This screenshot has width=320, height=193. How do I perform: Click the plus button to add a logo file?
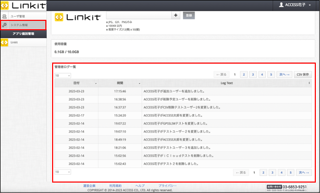[x=176, y=15]
